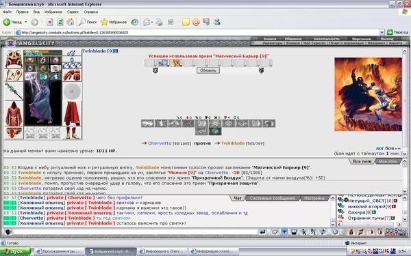
Task: Open the Настройки chat tab
Action: click(314, 198)
